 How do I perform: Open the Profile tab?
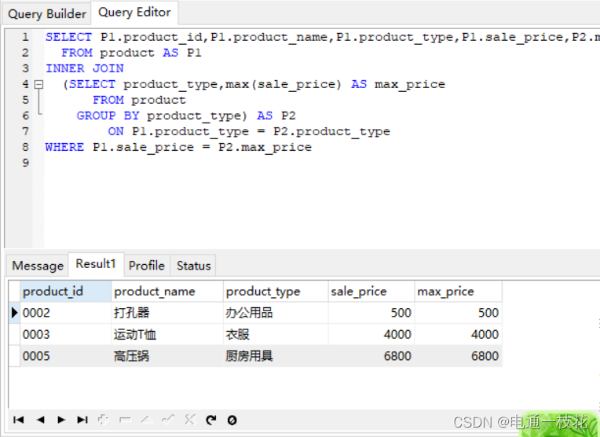[x=147, y=266]
